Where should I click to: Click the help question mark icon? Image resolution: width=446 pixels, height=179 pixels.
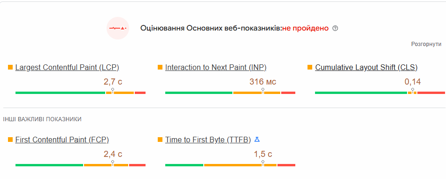click(335, 28)
